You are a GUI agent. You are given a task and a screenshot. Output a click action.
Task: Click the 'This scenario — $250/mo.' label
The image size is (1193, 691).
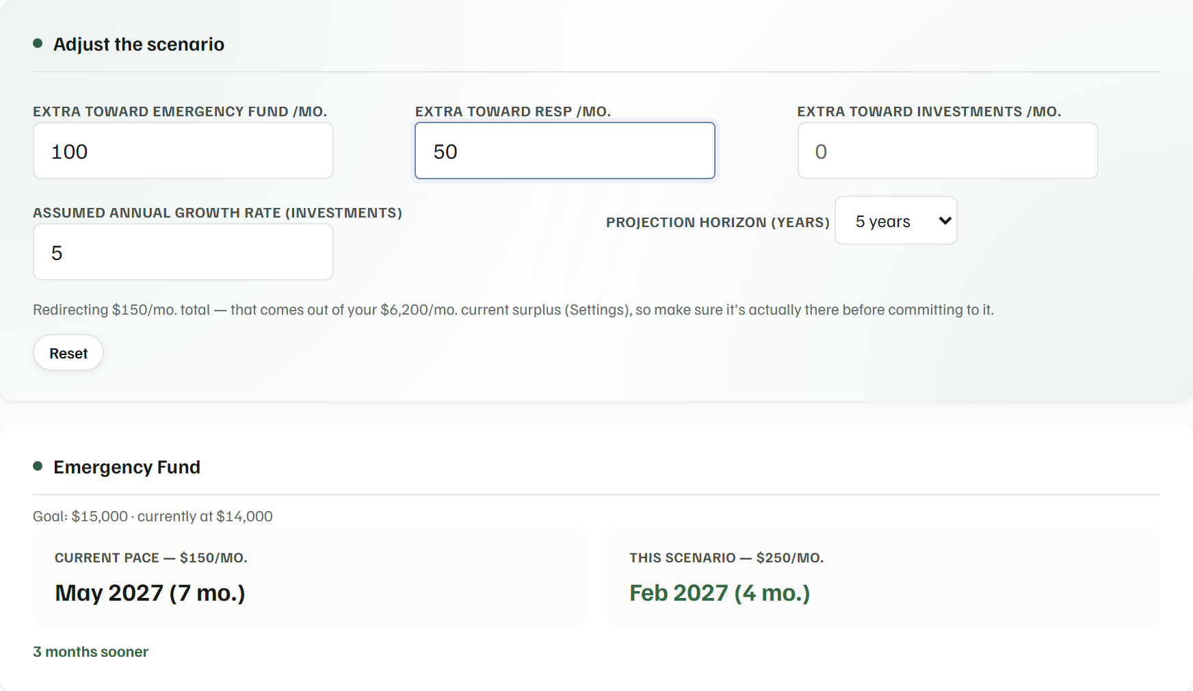726,558
